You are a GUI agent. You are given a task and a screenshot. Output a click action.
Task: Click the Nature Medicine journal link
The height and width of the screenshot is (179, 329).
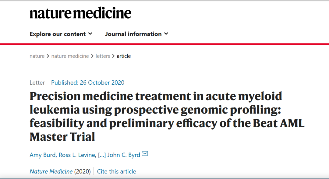51,171
